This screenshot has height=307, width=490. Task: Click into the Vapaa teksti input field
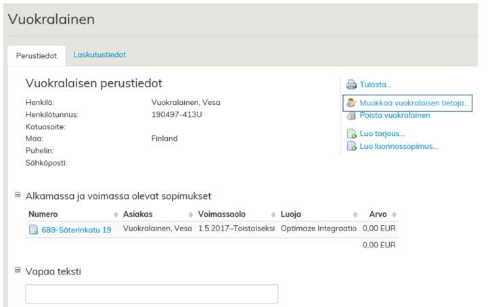pyautogui.click(x=152, y=293)
